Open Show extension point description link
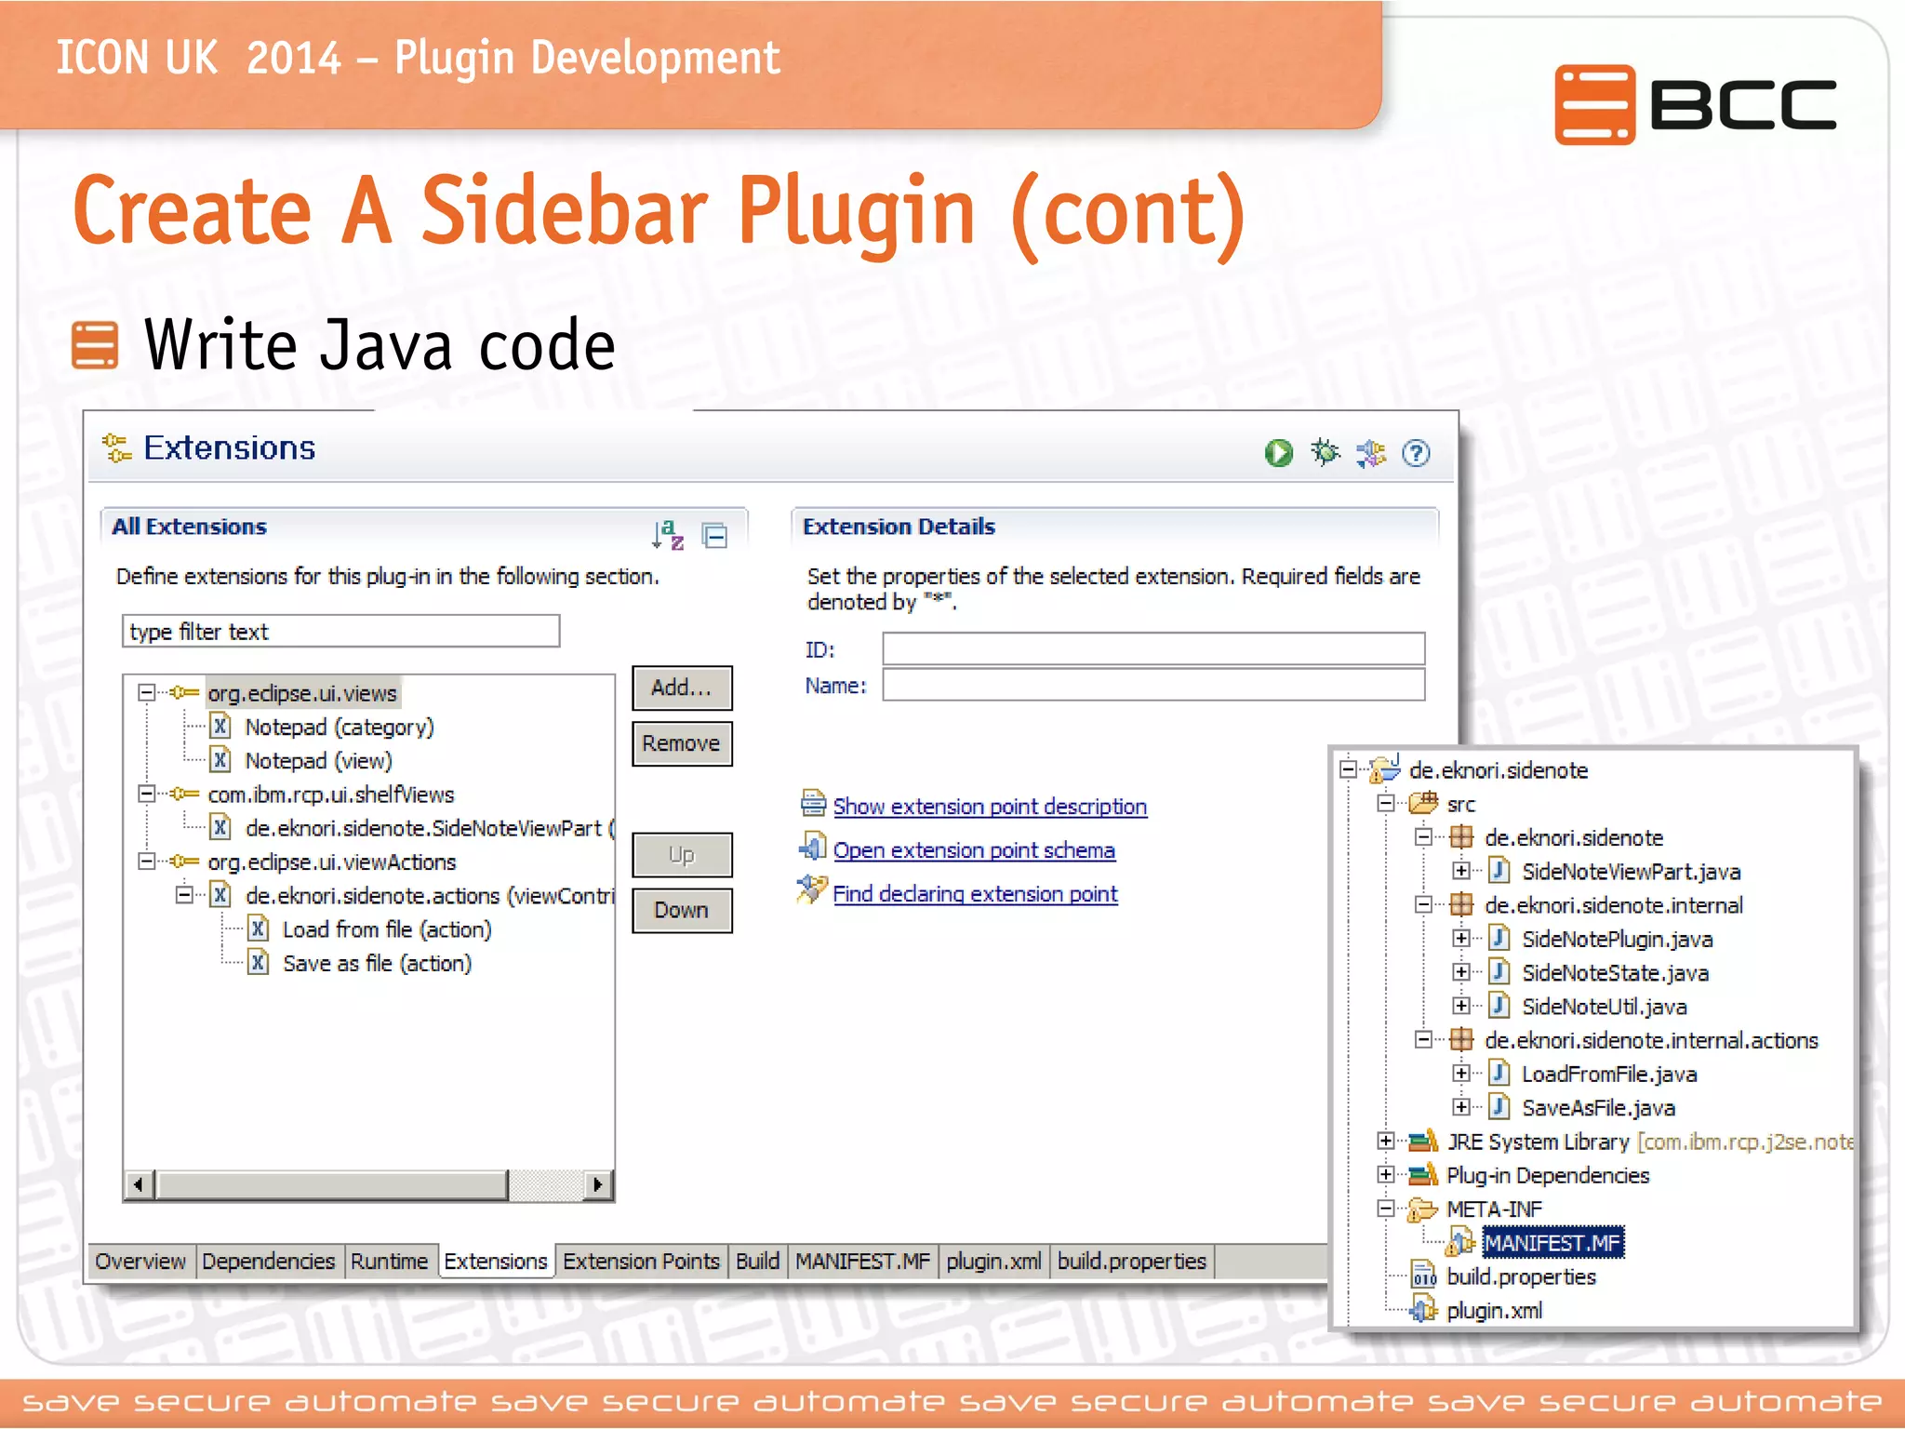The image size is (1905, 1429). coord(990,806)
